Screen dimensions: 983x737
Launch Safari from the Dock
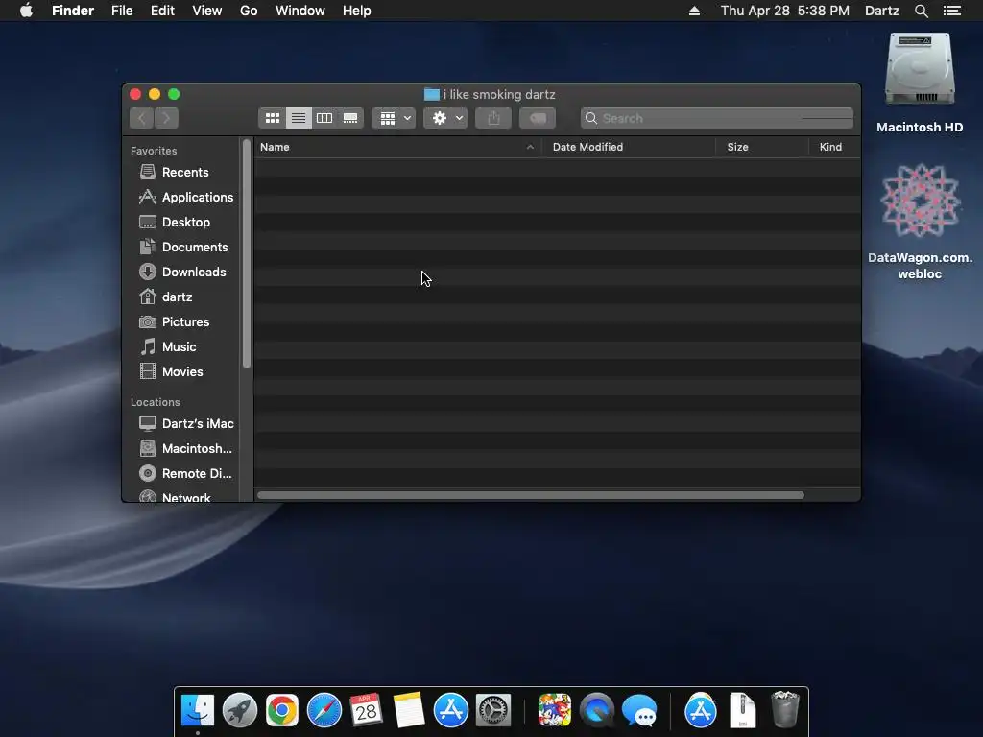coord(324,710)
